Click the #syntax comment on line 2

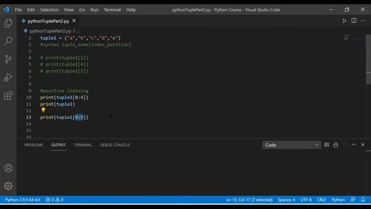point(86,45)
